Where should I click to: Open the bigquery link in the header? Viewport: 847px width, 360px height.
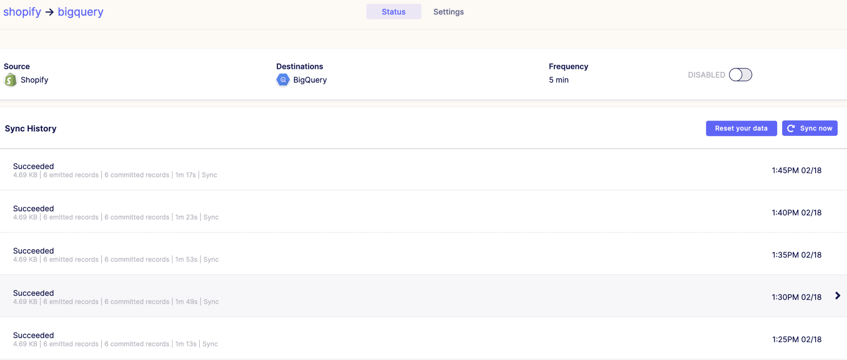tap(80, 12)
